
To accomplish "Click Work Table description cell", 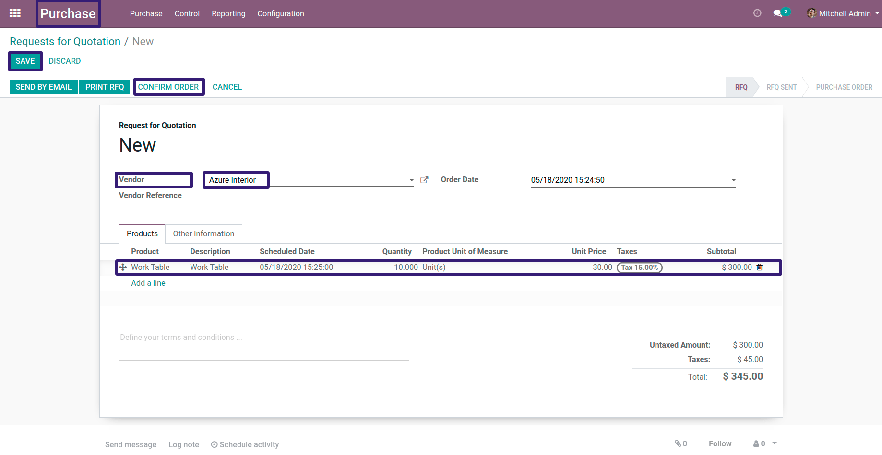I will (x=209, y=267).
